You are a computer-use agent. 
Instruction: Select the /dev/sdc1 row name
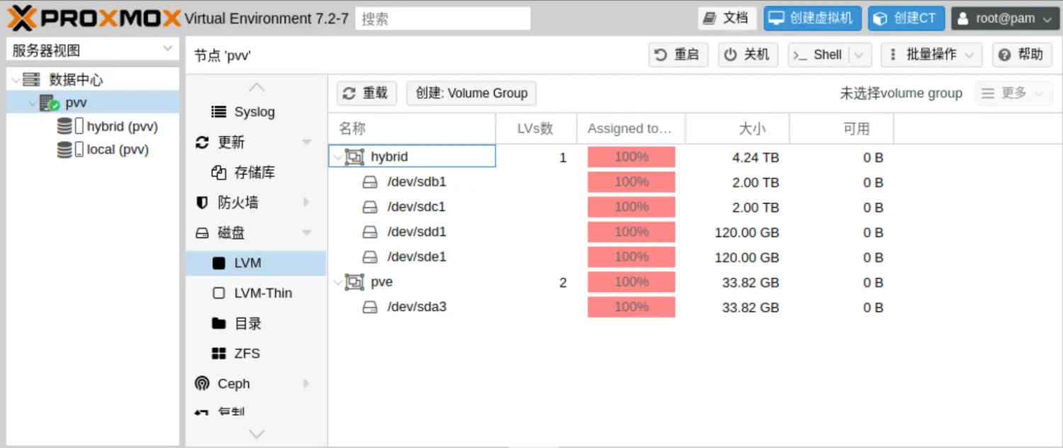click(x=417, y=207)
